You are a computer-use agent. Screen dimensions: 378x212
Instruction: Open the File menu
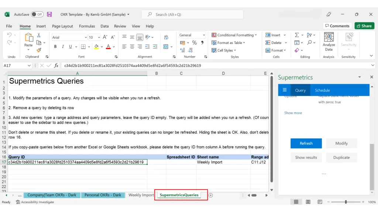[9, 26]
